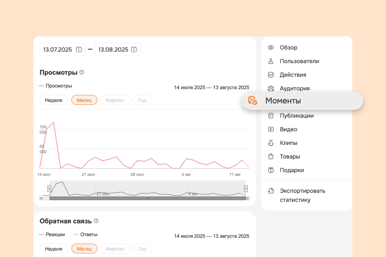Click the eye icon for Обзор
386x257 pixels.
tap(271, 48)
